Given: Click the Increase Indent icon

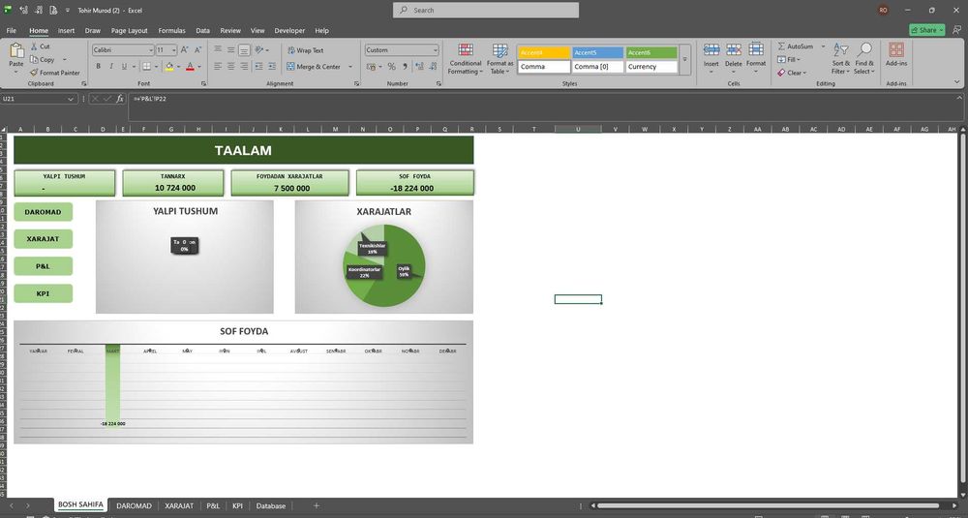Looking at the screenshot, I should coord(272,66).
